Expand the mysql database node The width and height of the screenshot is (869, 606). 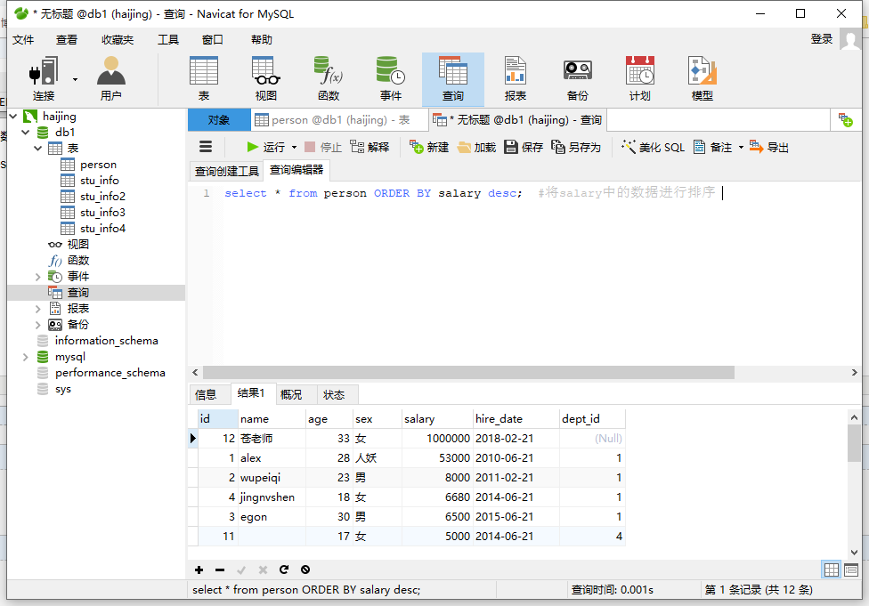[x=26, y=357]
